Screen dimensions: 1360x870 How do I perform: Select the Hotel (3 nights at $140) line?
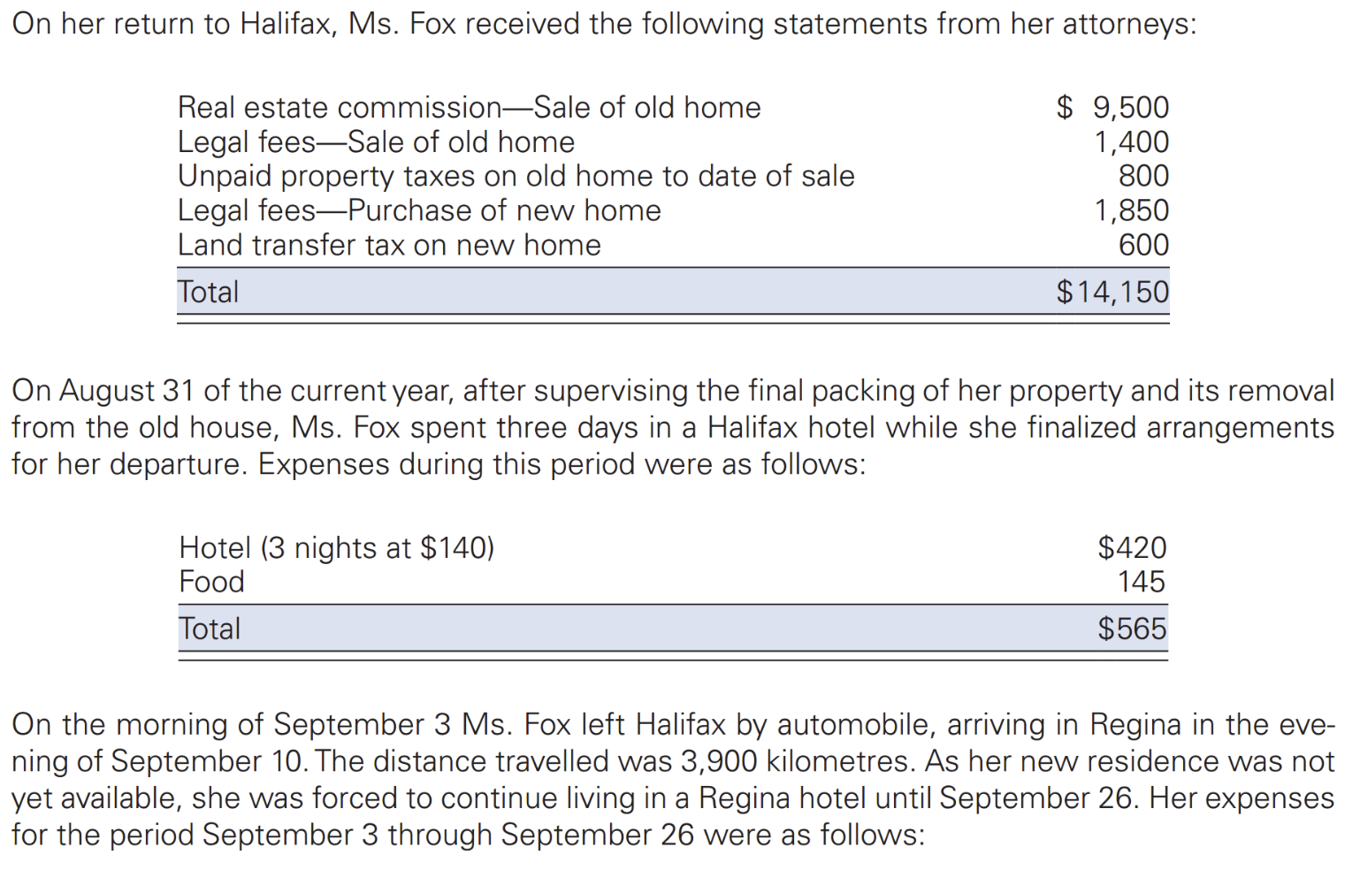[336, 548]
